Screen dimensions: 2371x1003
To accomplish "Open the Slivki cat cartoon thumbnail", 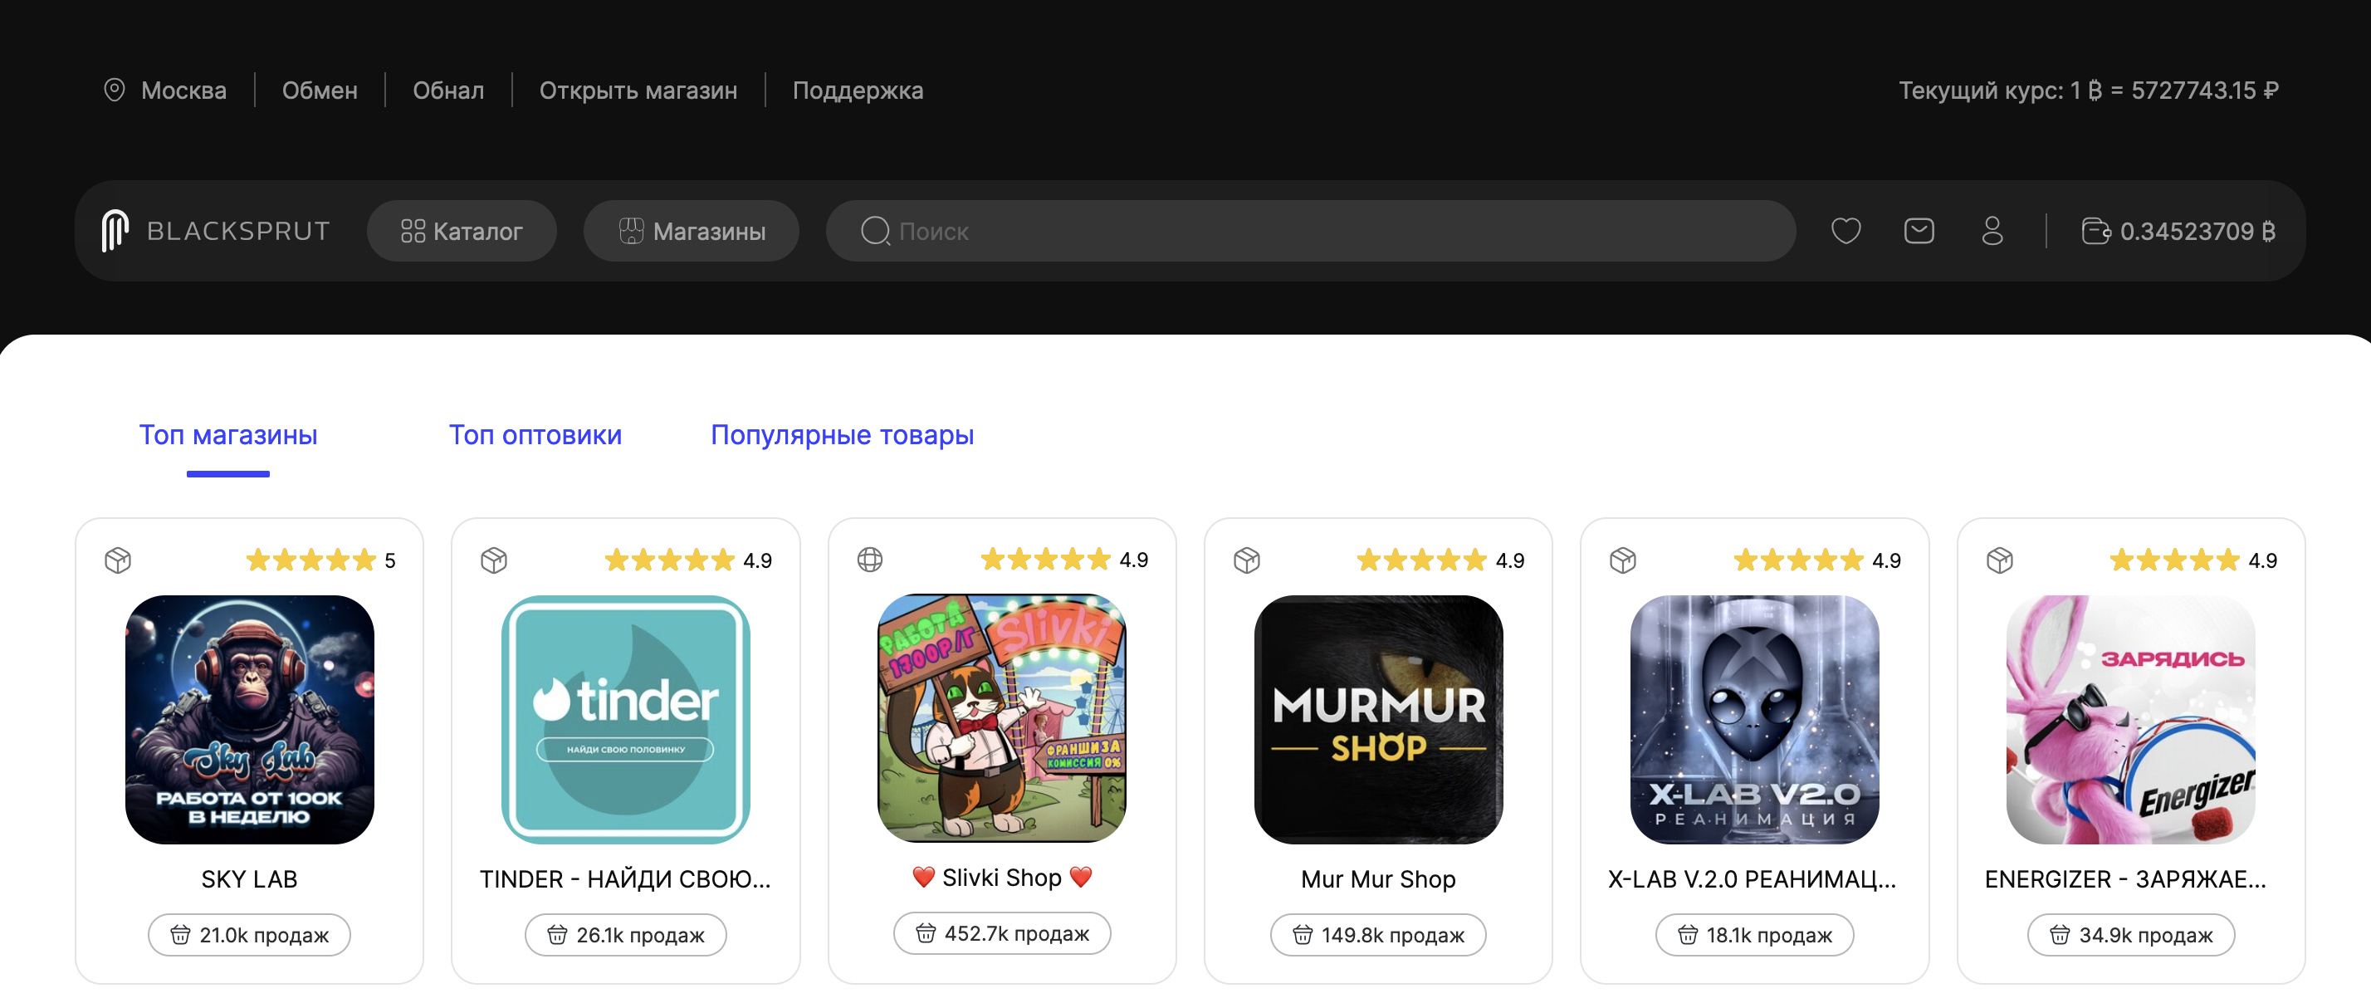I will pos(1002,717).
